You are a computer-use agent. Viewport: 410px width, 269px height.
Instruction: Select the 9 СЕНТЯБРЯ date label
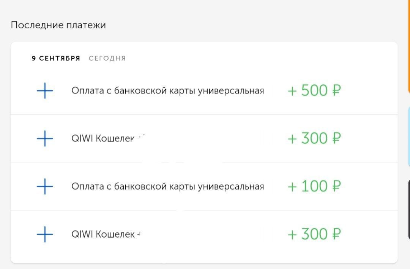pos(56,58)
